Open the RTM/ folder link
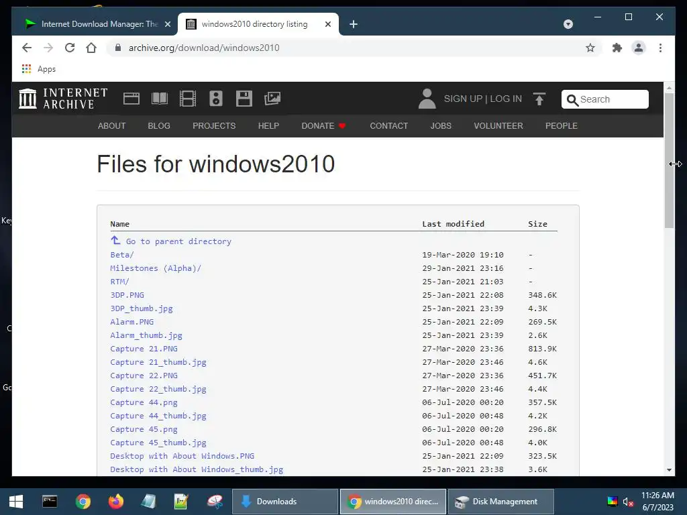 click(x=119, y=281)
